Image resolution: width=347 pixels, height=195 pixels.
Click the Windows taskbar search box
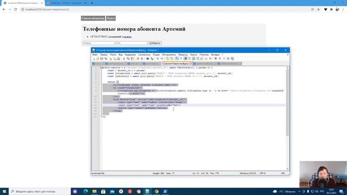coord(40,191)
